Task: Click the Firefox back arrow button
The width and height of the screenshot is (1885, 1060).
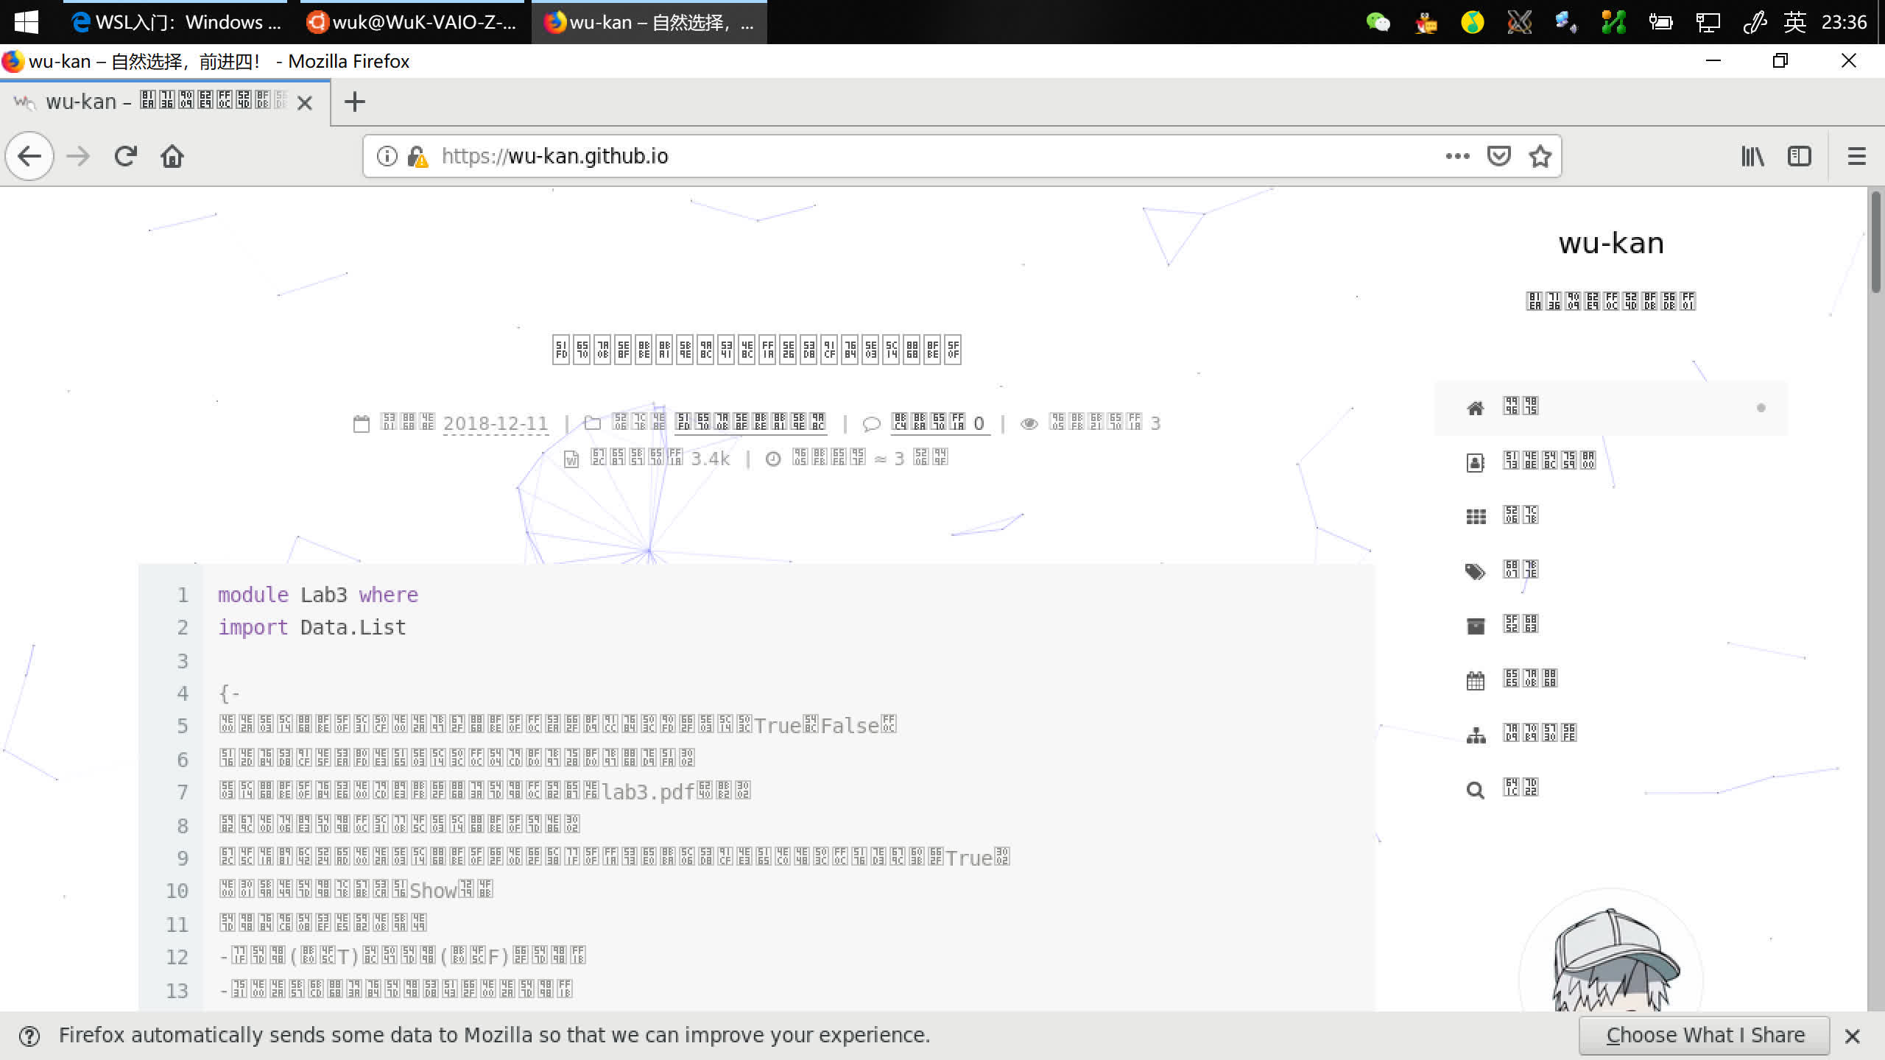Action: pos(29,156)
